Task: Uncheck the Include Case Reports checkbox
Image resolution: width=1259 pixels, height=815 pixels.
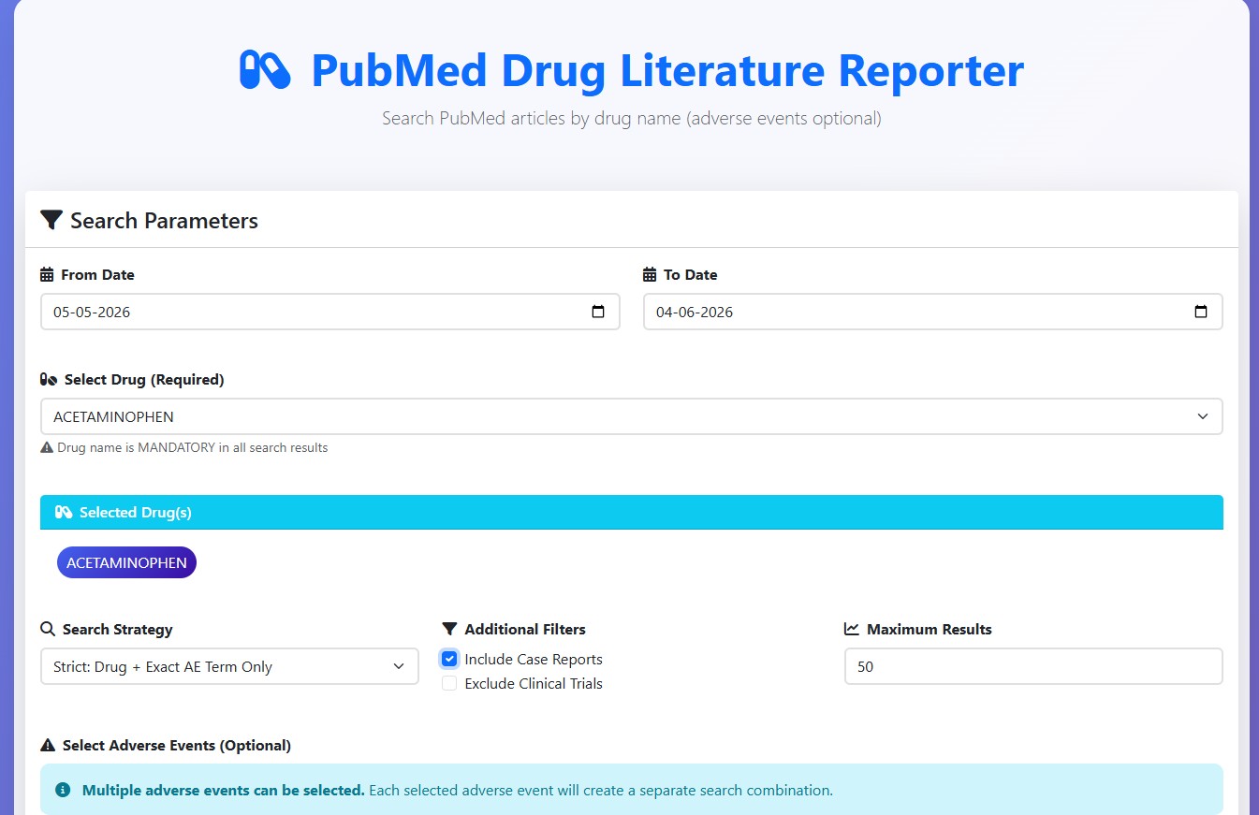Action: 449,659
